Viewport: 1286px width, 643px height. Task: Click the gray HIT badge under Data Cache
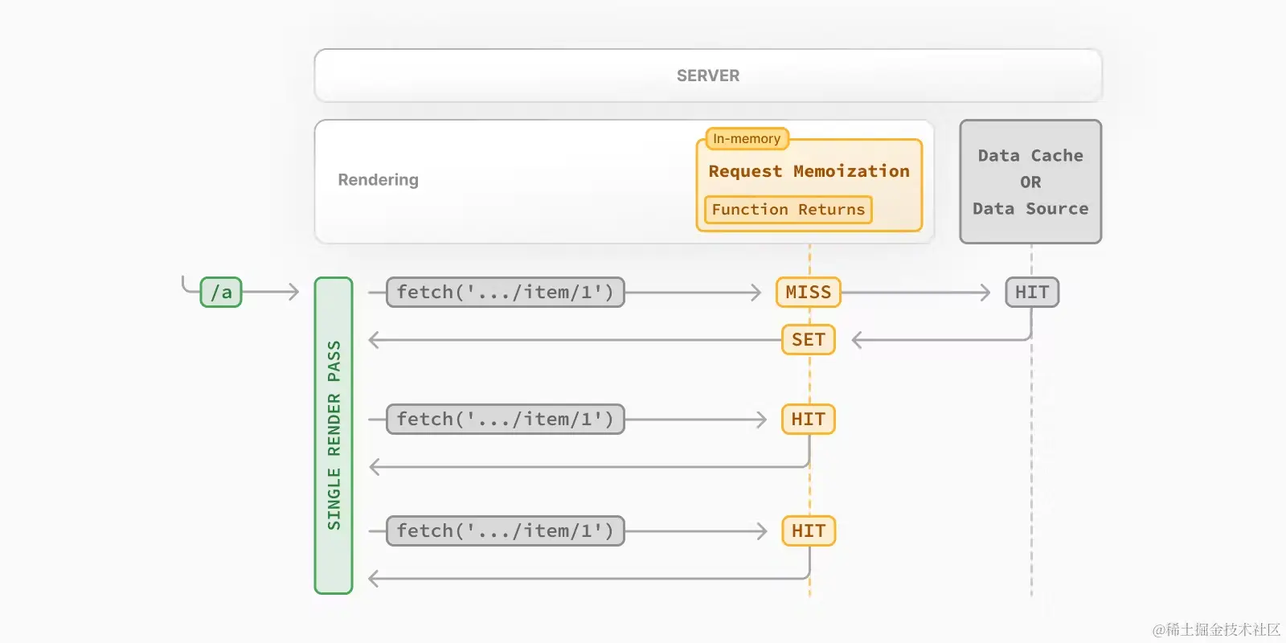[1032, 293]
